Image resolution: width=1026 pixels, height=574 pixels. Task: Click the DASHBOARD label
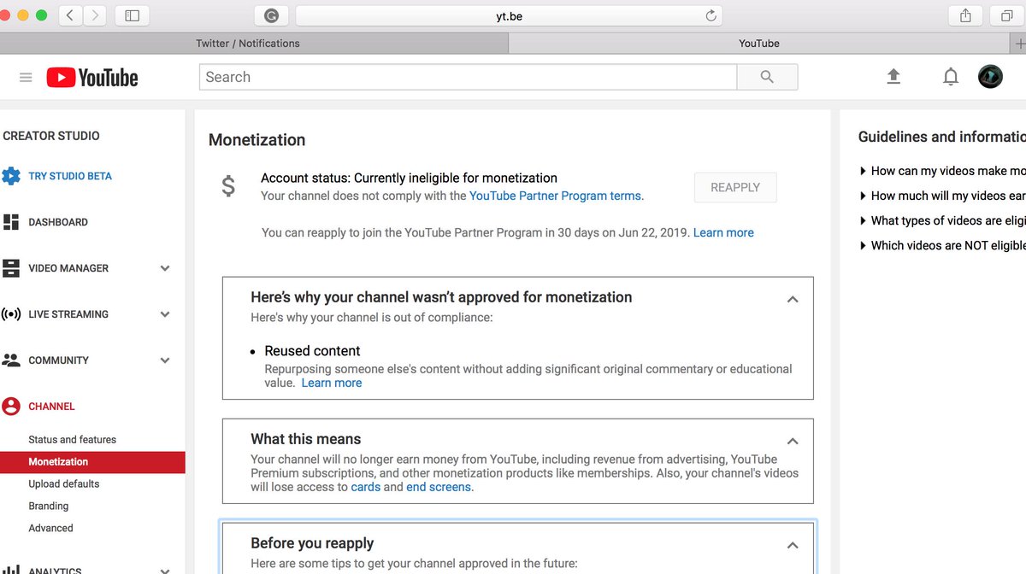coord(58,222)
